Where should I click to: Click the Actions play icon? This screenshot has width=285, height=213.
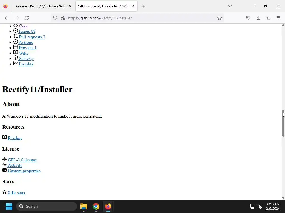(x=16, y=42)
